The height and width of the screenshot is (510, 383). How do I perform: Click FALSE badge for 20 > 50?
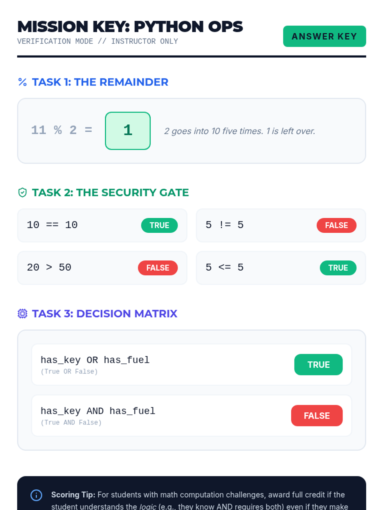click(158, 268)
